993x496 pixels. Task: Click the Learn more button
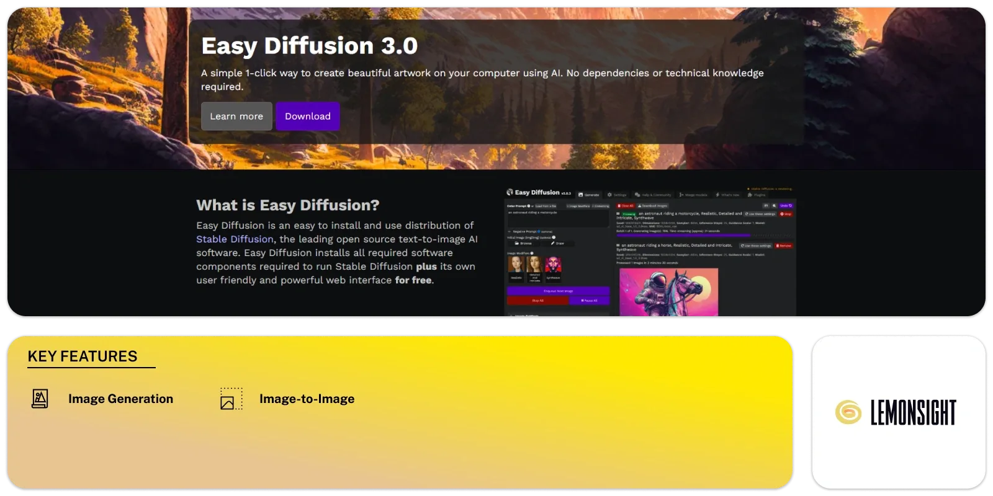point(236,116)
